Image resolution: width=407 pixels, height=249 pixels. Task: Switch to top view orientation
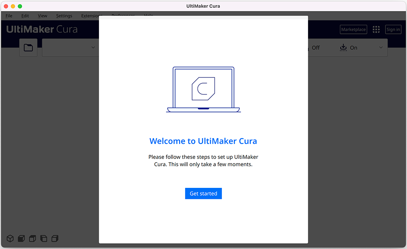click(32, 238)
